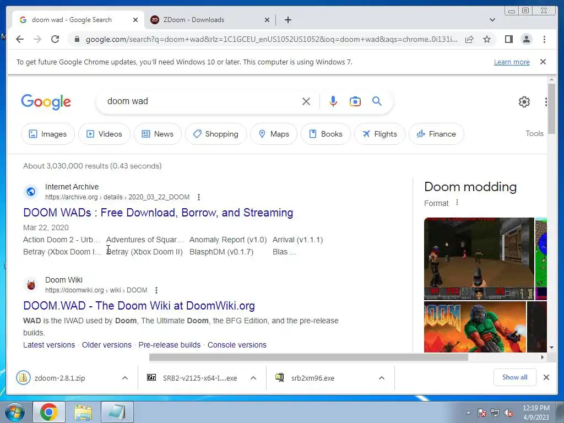
Task: Click the padlock site info icon
Action: coord(77,39)
